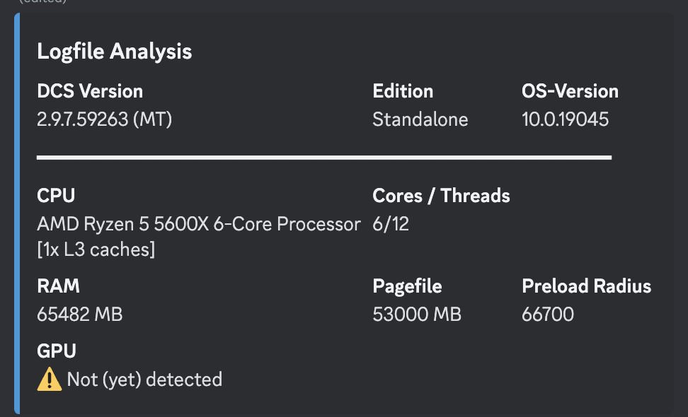The height and width of the screenshot is (417, 688).
Task: Click the Not (yet) detected GPU text
Action: coord(144,379)
